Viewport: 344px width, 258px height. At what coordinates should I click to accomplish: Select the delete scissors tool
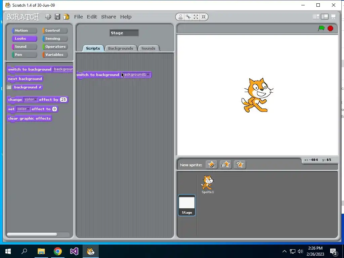pos(188,17)
